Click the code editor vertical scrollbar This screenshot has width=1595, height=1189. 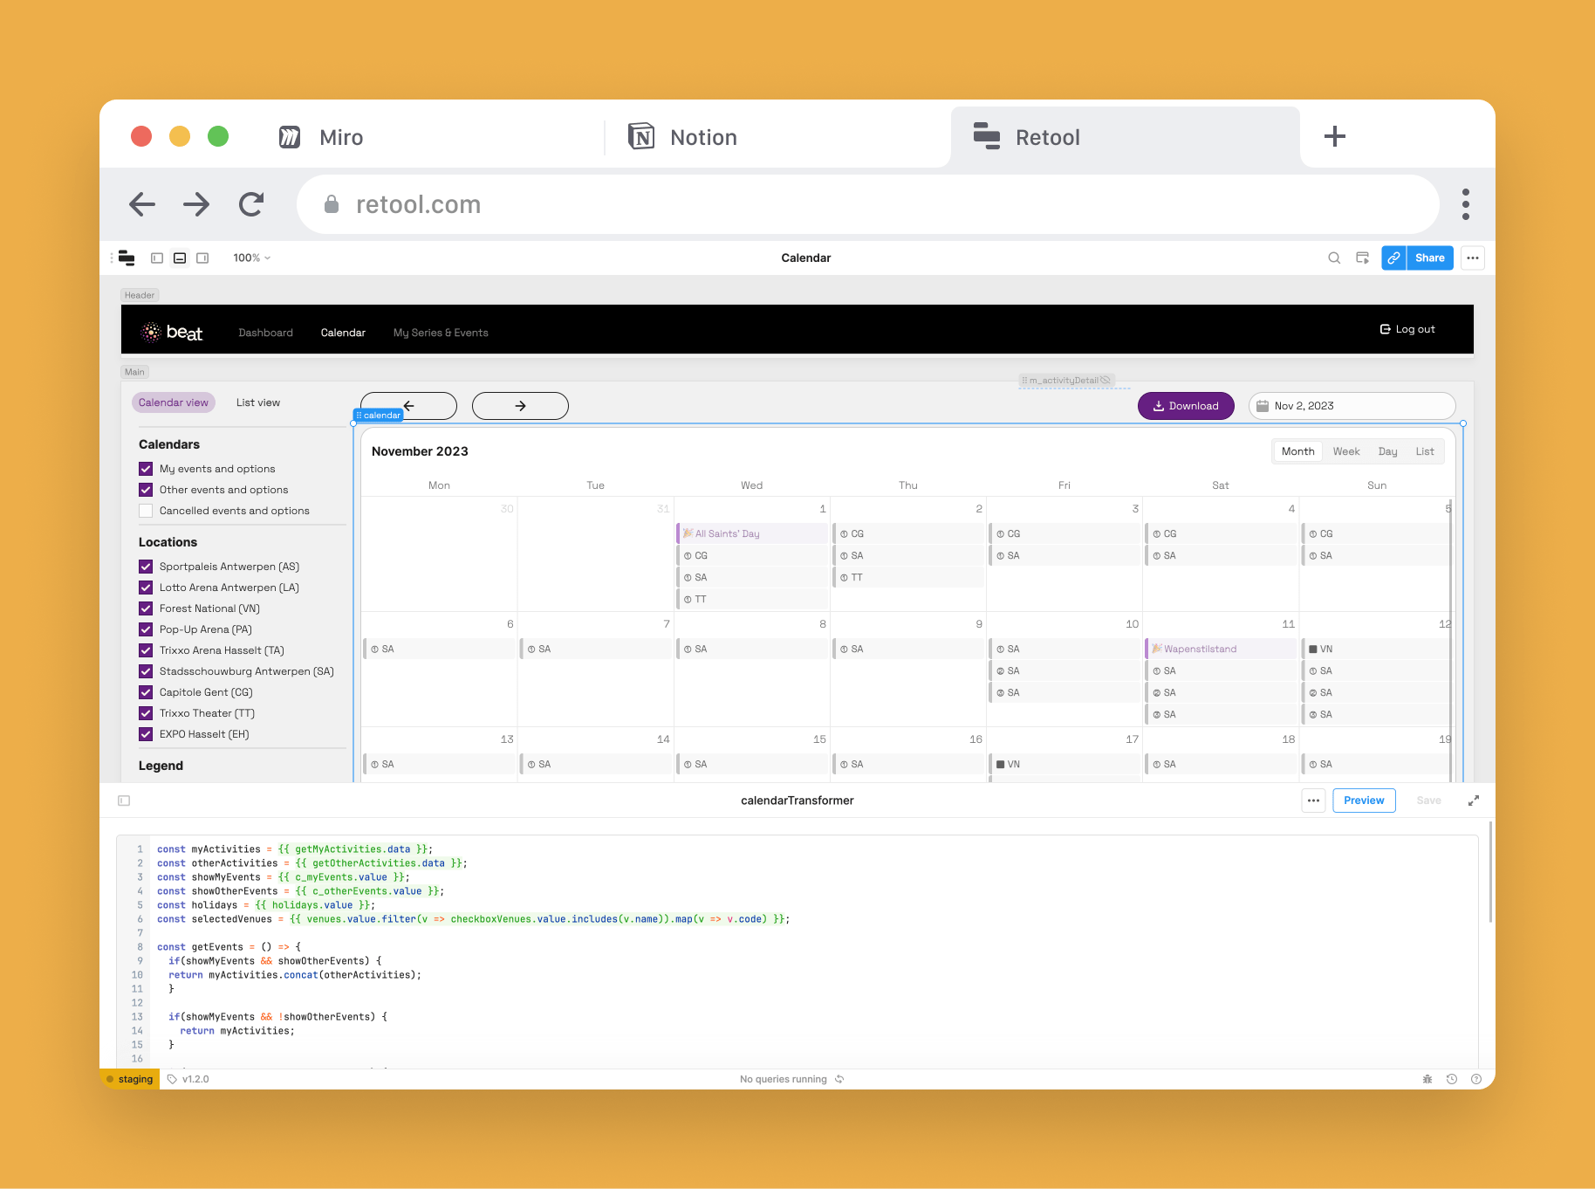point(1490,871)
